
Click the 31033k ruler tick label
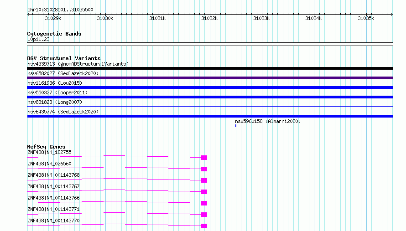tap(261, 18)
